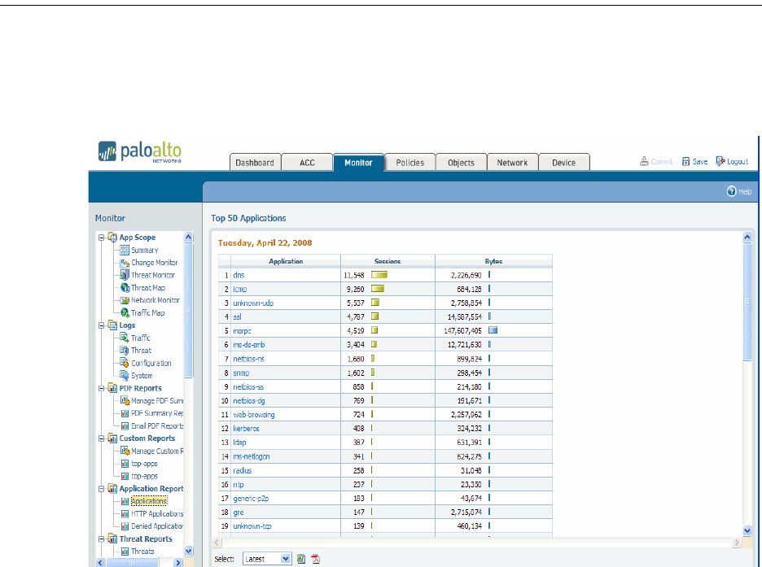Screen dimensions: 762x567
Task: Open the System log
Action: [x=142, y=376]
